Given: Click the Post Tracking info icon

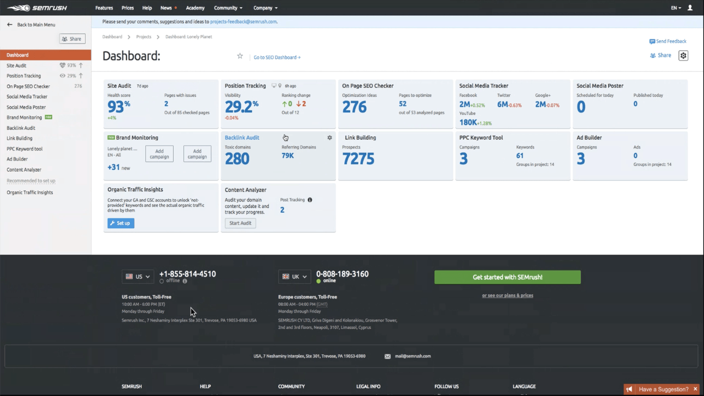Looking at the screenshot, I should 310,200.
